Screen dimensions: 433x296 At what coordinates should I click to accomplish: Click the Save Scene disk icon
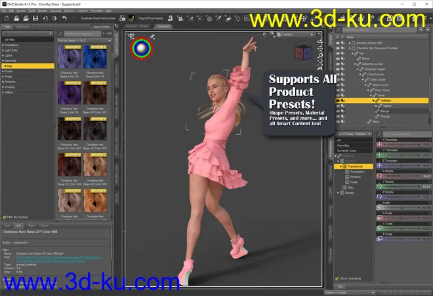[x=35, y=18]
